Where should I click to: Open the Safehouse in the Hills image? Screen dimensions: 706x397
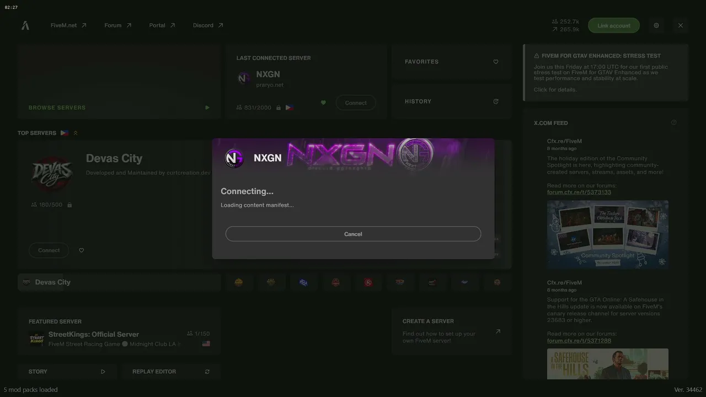(x=608, y=364)
